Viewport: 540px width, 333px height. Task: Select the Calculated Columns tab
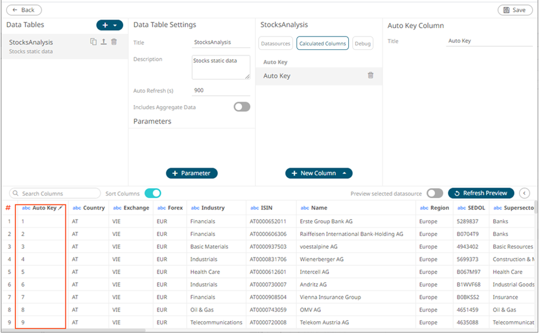coord(322,43)
